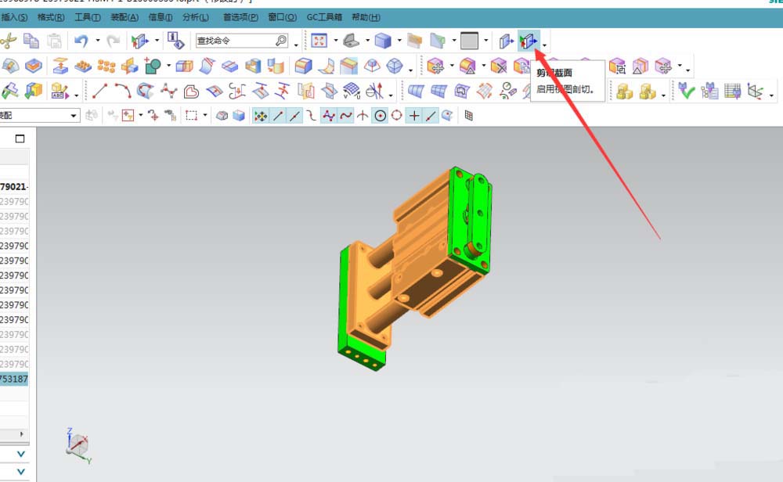Click the navigator panel maximize square icon
This screenshot has height=482, width=783.
click(20, 138)
